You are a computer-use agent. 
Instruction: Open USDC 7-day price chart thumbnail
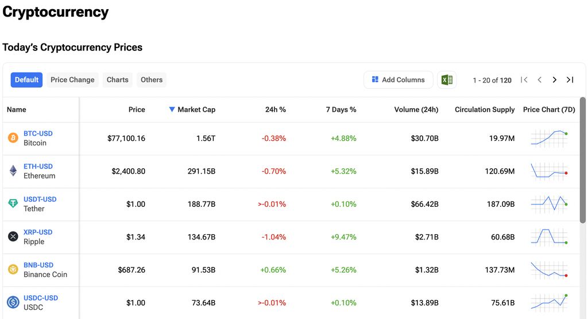[549, 302]
